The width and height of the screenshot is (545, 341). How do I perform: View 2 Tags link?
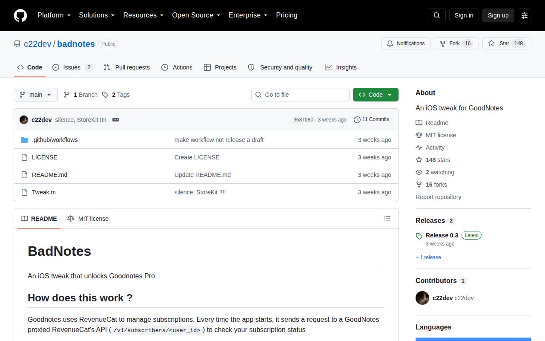116,95
